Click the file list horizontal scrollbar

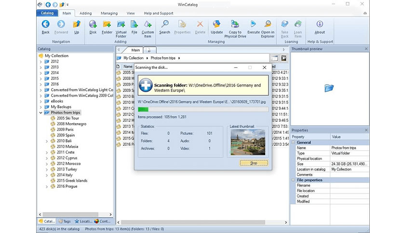coord(193,222)
